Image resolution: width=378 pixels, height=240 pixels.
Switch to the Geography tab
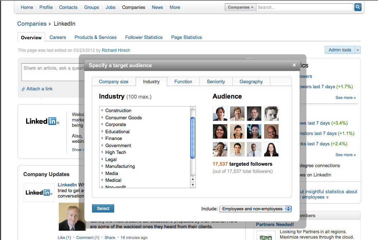(x=251, y=81)
